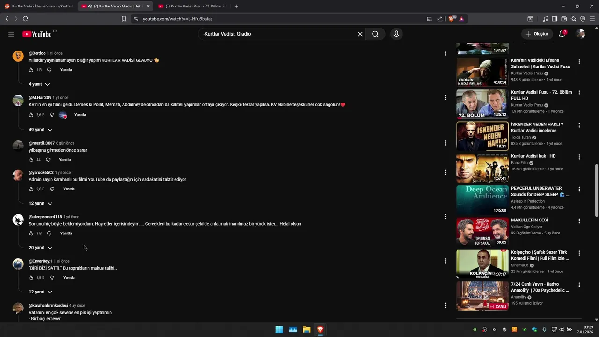Like the @yarock6502 comment

(x=31, y=189)
